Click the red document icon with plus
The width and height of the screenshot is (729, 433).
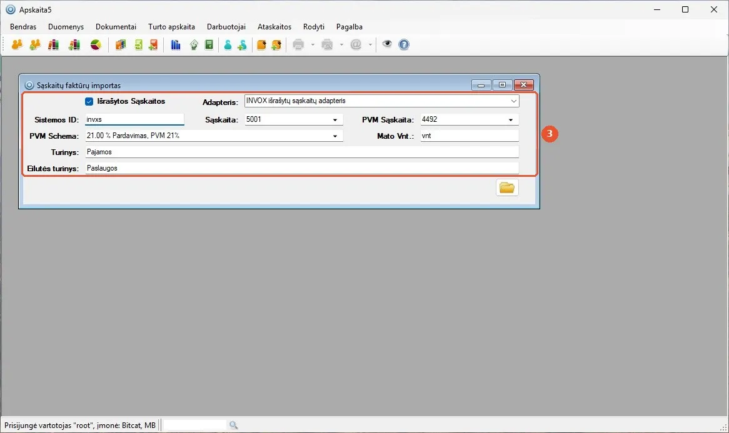click(153, 44)
